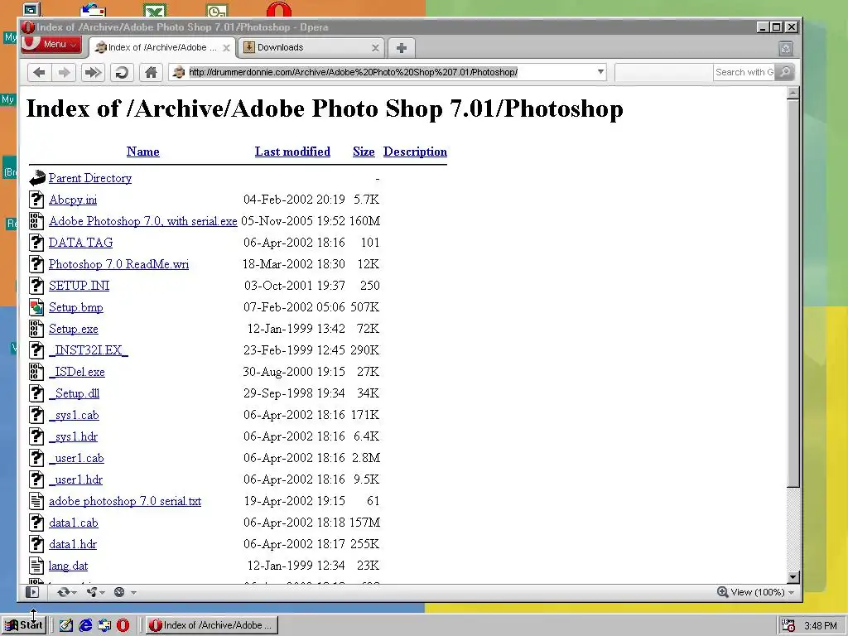The height and width of the screenshot is (636, 848).
Task: Switch to the Downloads tab
Action: point(311,47)
